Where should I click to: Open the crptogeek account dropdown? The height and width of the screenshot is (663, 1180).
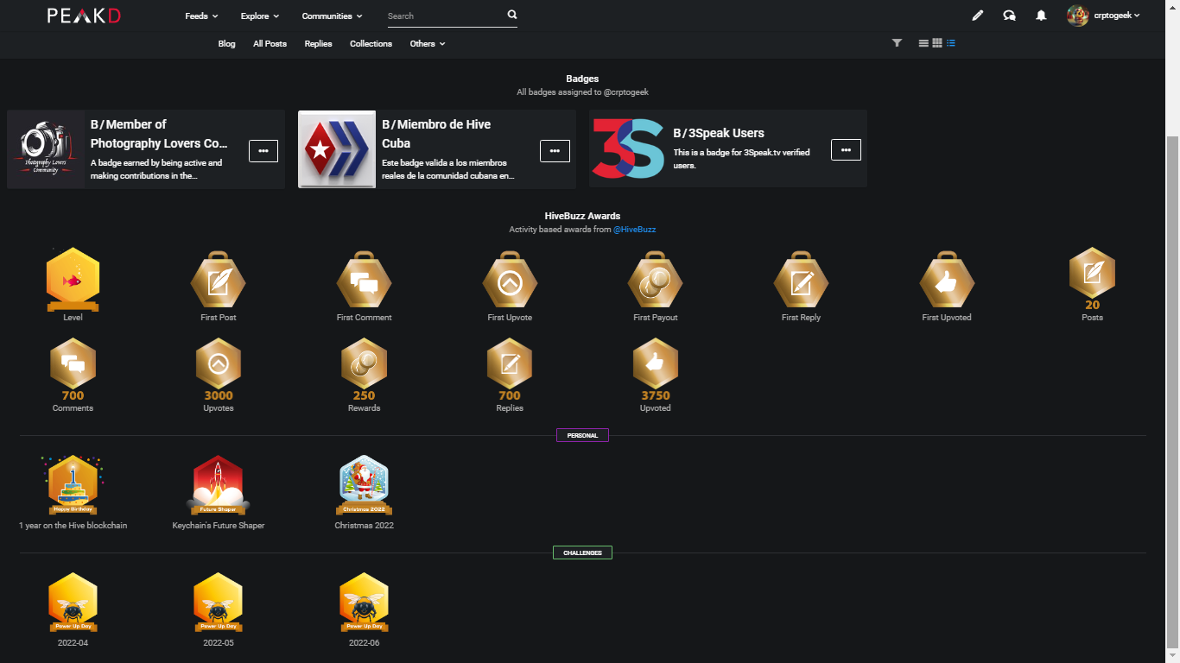coord(1116,16)
